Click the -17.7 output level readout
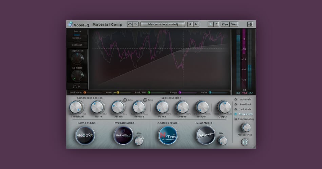Viewport: 322px width, 169px height. pos(250,93)
